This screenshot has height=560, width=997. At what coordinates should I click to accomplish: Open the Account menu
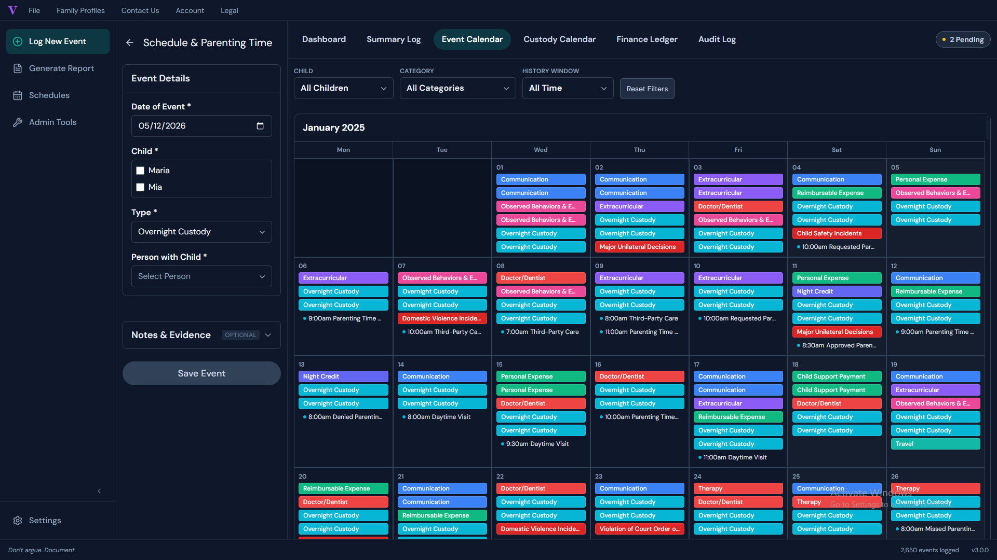pos(190,10)
